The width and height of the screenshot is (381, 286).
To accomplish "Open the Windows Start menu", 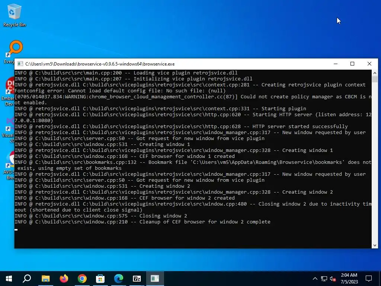I will pos(9,279).
